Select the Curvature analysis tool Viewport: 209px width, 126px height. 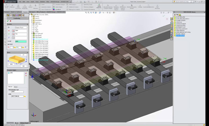57,9
